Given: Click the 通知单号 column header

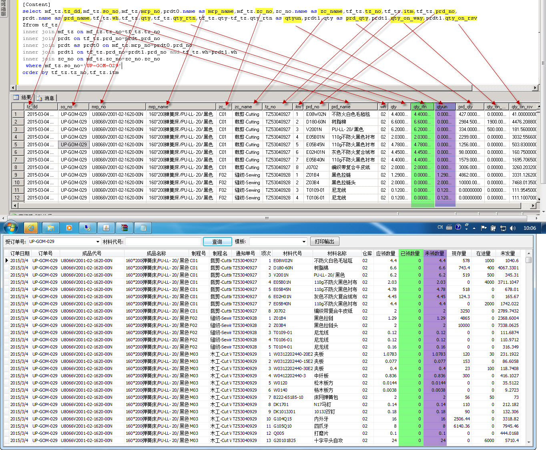Looking at the screenshot, I should coord(245,253).
